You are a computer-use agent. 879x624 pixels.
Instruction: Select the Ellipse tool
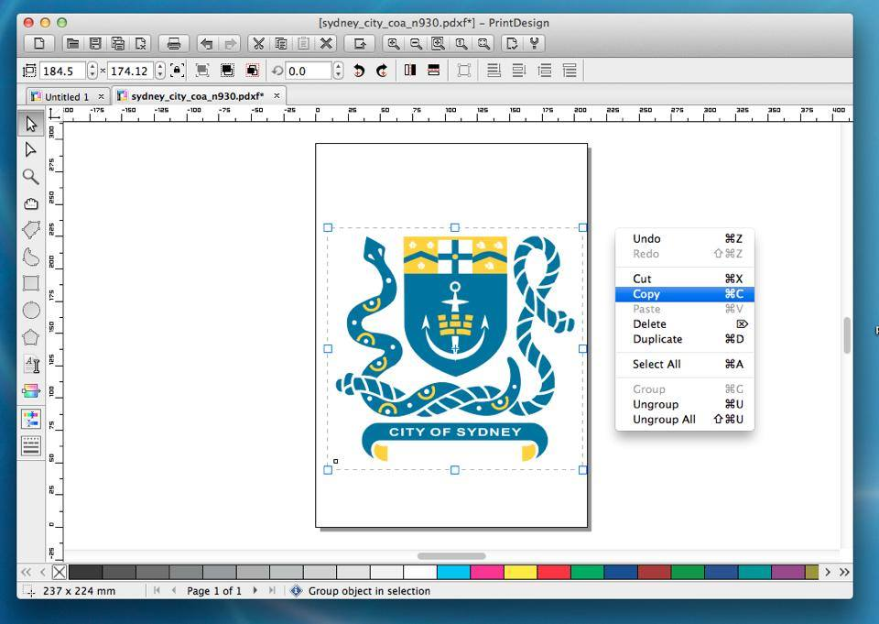pos(31,311)
